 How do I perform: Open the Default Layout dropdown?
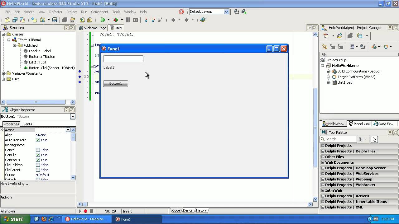[x=226, y=12]
